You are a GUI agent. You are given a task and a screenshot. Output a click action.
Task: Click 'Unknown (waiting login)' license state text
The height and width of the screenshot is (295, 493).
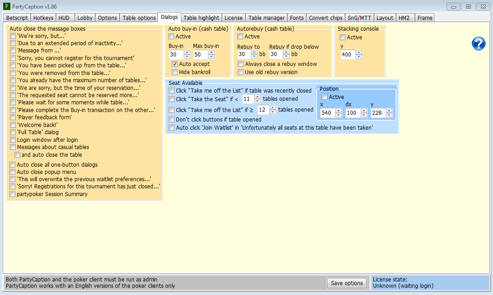point(403,286)
